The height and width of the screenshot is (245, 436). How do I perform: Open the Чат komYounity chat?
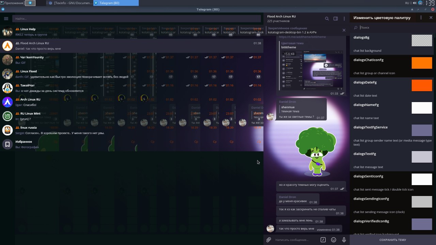(x=131, y=60)
